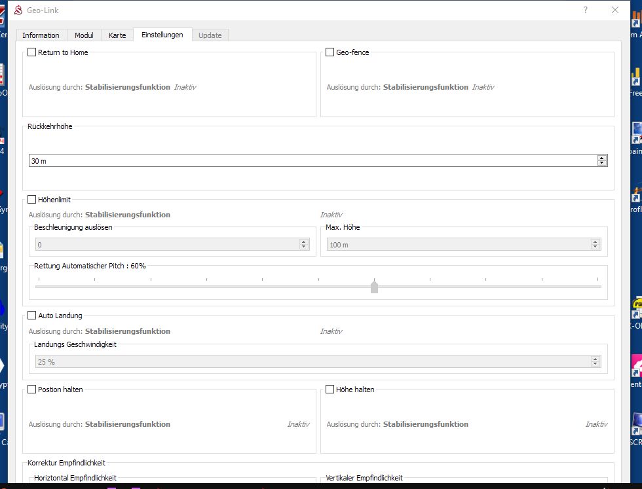Screen dimensions: 642x489
Task: Check the Auto Landung option
Action: pyautogui.click(x=32, y=316)
